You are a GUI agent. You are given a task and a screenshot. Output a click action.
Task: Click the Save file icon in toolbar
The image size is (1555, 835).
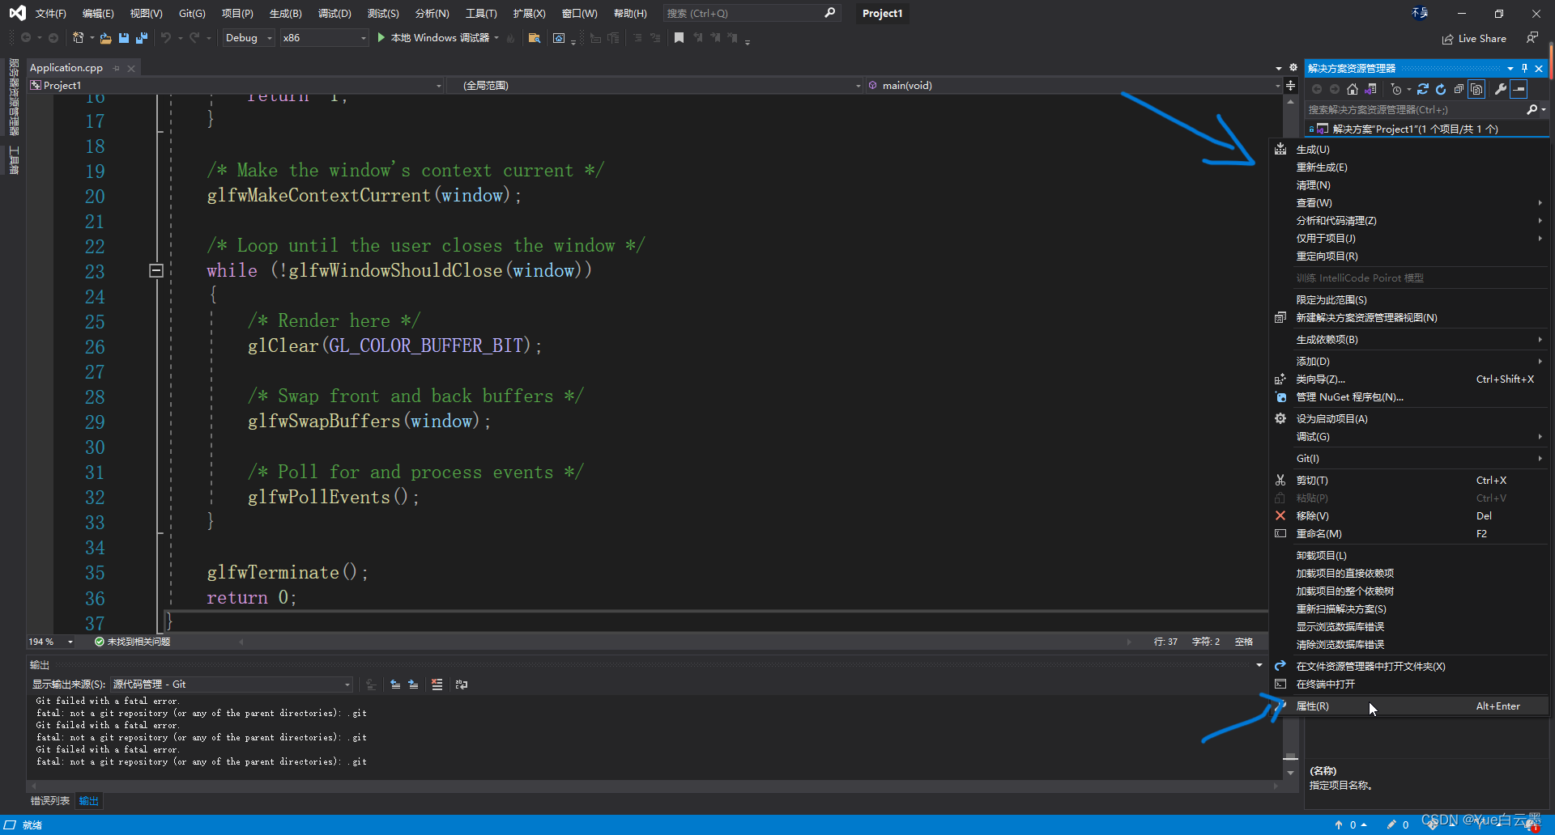[124, 38]
